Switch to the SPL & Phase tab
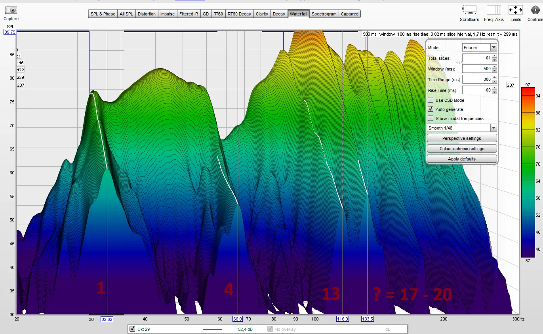Viewport: 543px width, 334px height. (x=103, y=14)
